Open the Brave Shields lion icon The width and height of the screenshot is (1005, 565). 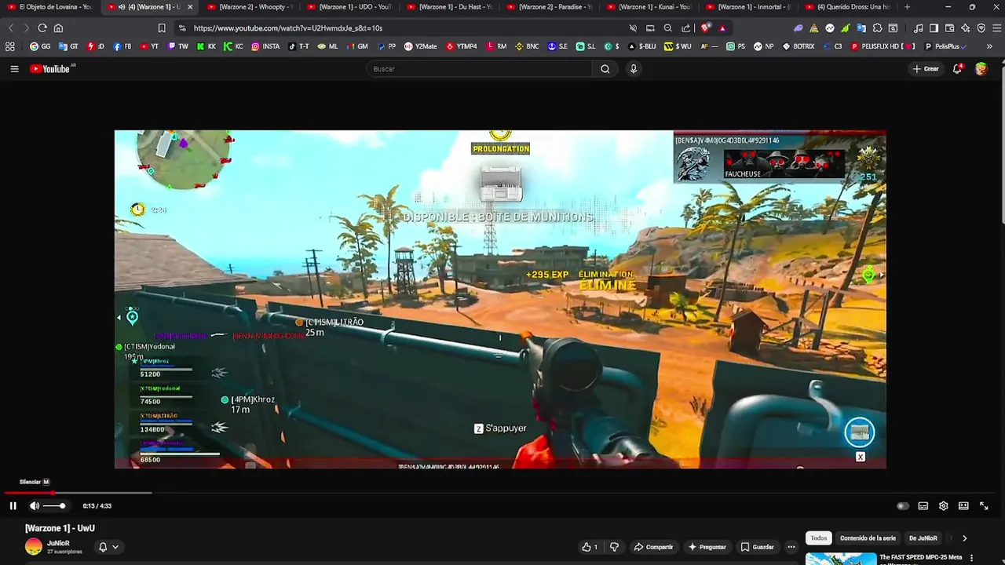(x=705, y=28)
